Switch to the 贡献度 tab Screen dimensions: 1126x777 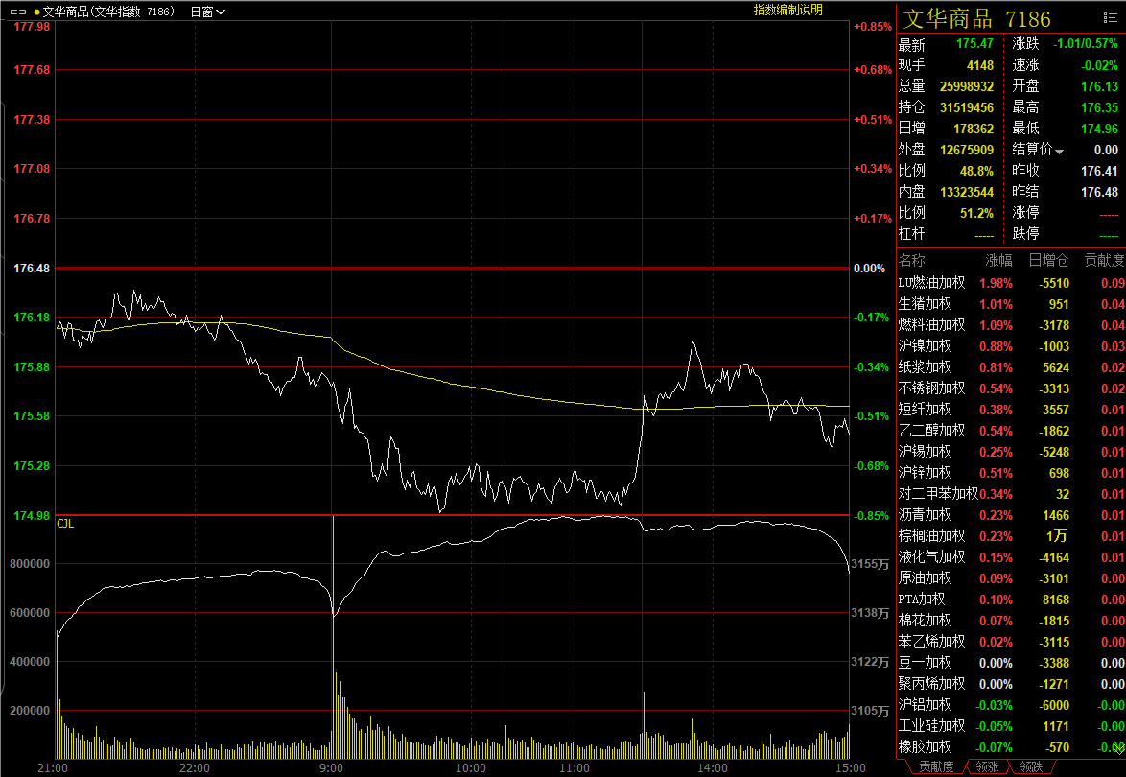[936, 766]
